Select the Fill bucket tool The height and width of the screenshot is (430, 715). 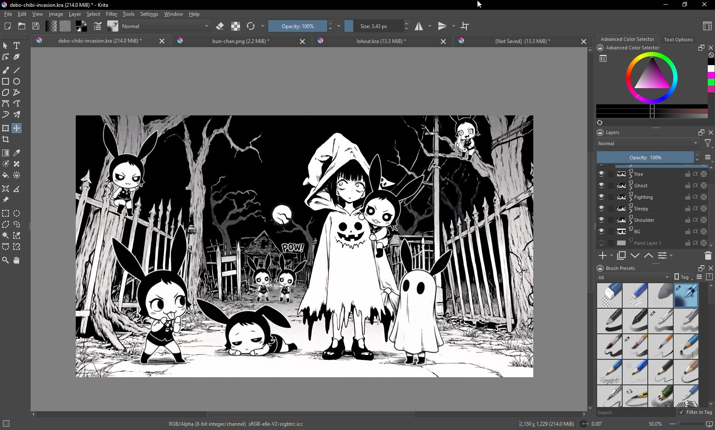pos(6,175)
